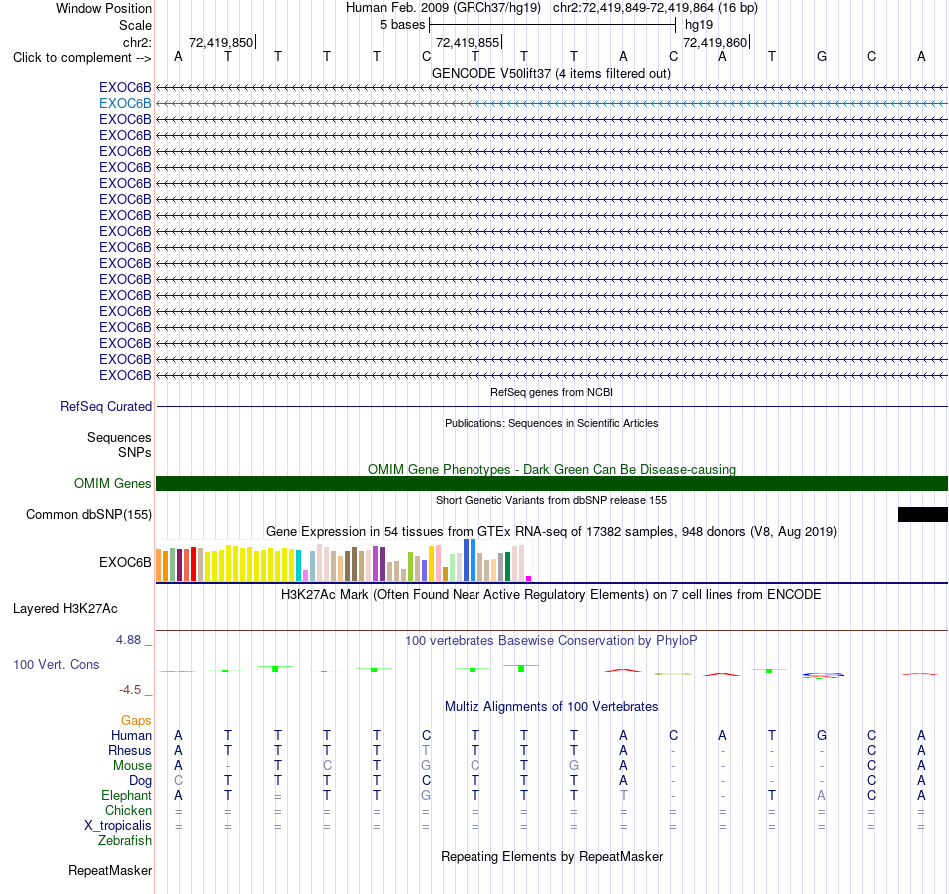Click the G base in the Human alignment row
This screenshot has height=894, width=949.
pyautogui.click(x=822, y=735)
